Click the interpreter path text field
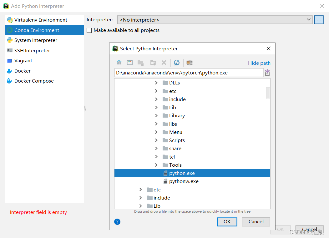The image size is (329, 238). tap(189, 73)
